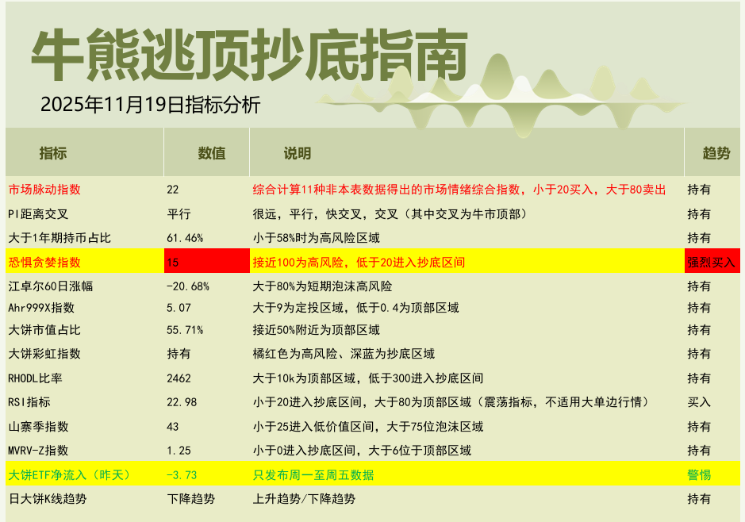
Task: Select the 数值 column header
Action: pyautogui.click(x=211, y=153)
